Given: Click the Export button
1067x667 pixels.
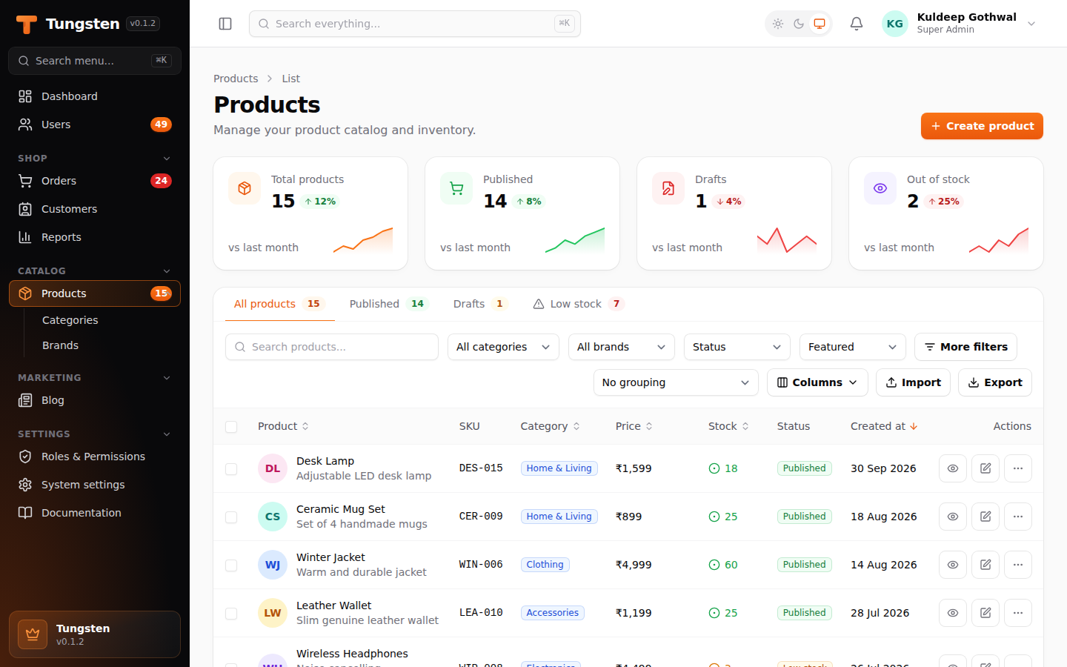Looking at the screenshot, I should [995, 382].
